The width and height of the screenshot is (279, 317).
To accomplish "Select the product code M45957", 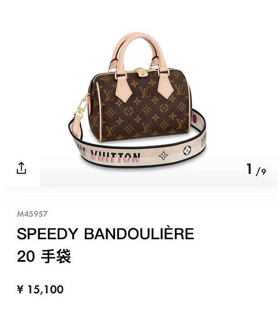I will 33,214.
